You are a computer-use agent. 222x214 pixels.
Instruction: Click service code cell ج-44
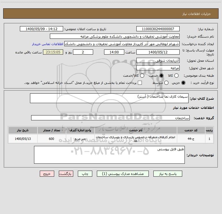click(x=191, y=139)
